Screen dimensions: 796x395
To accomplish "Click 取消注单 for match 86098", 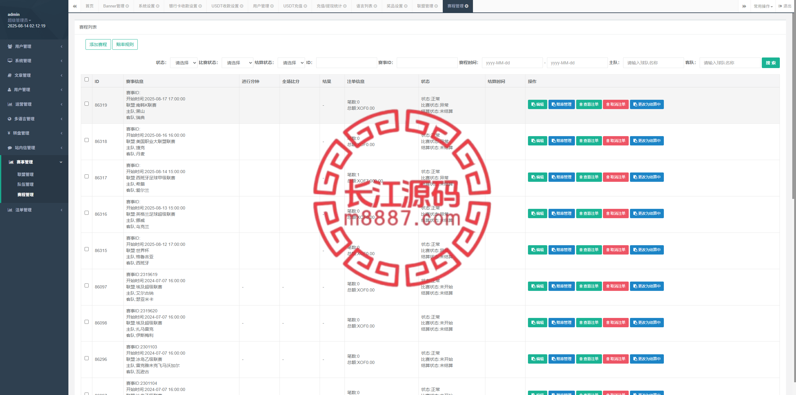I will pos(616,323).
